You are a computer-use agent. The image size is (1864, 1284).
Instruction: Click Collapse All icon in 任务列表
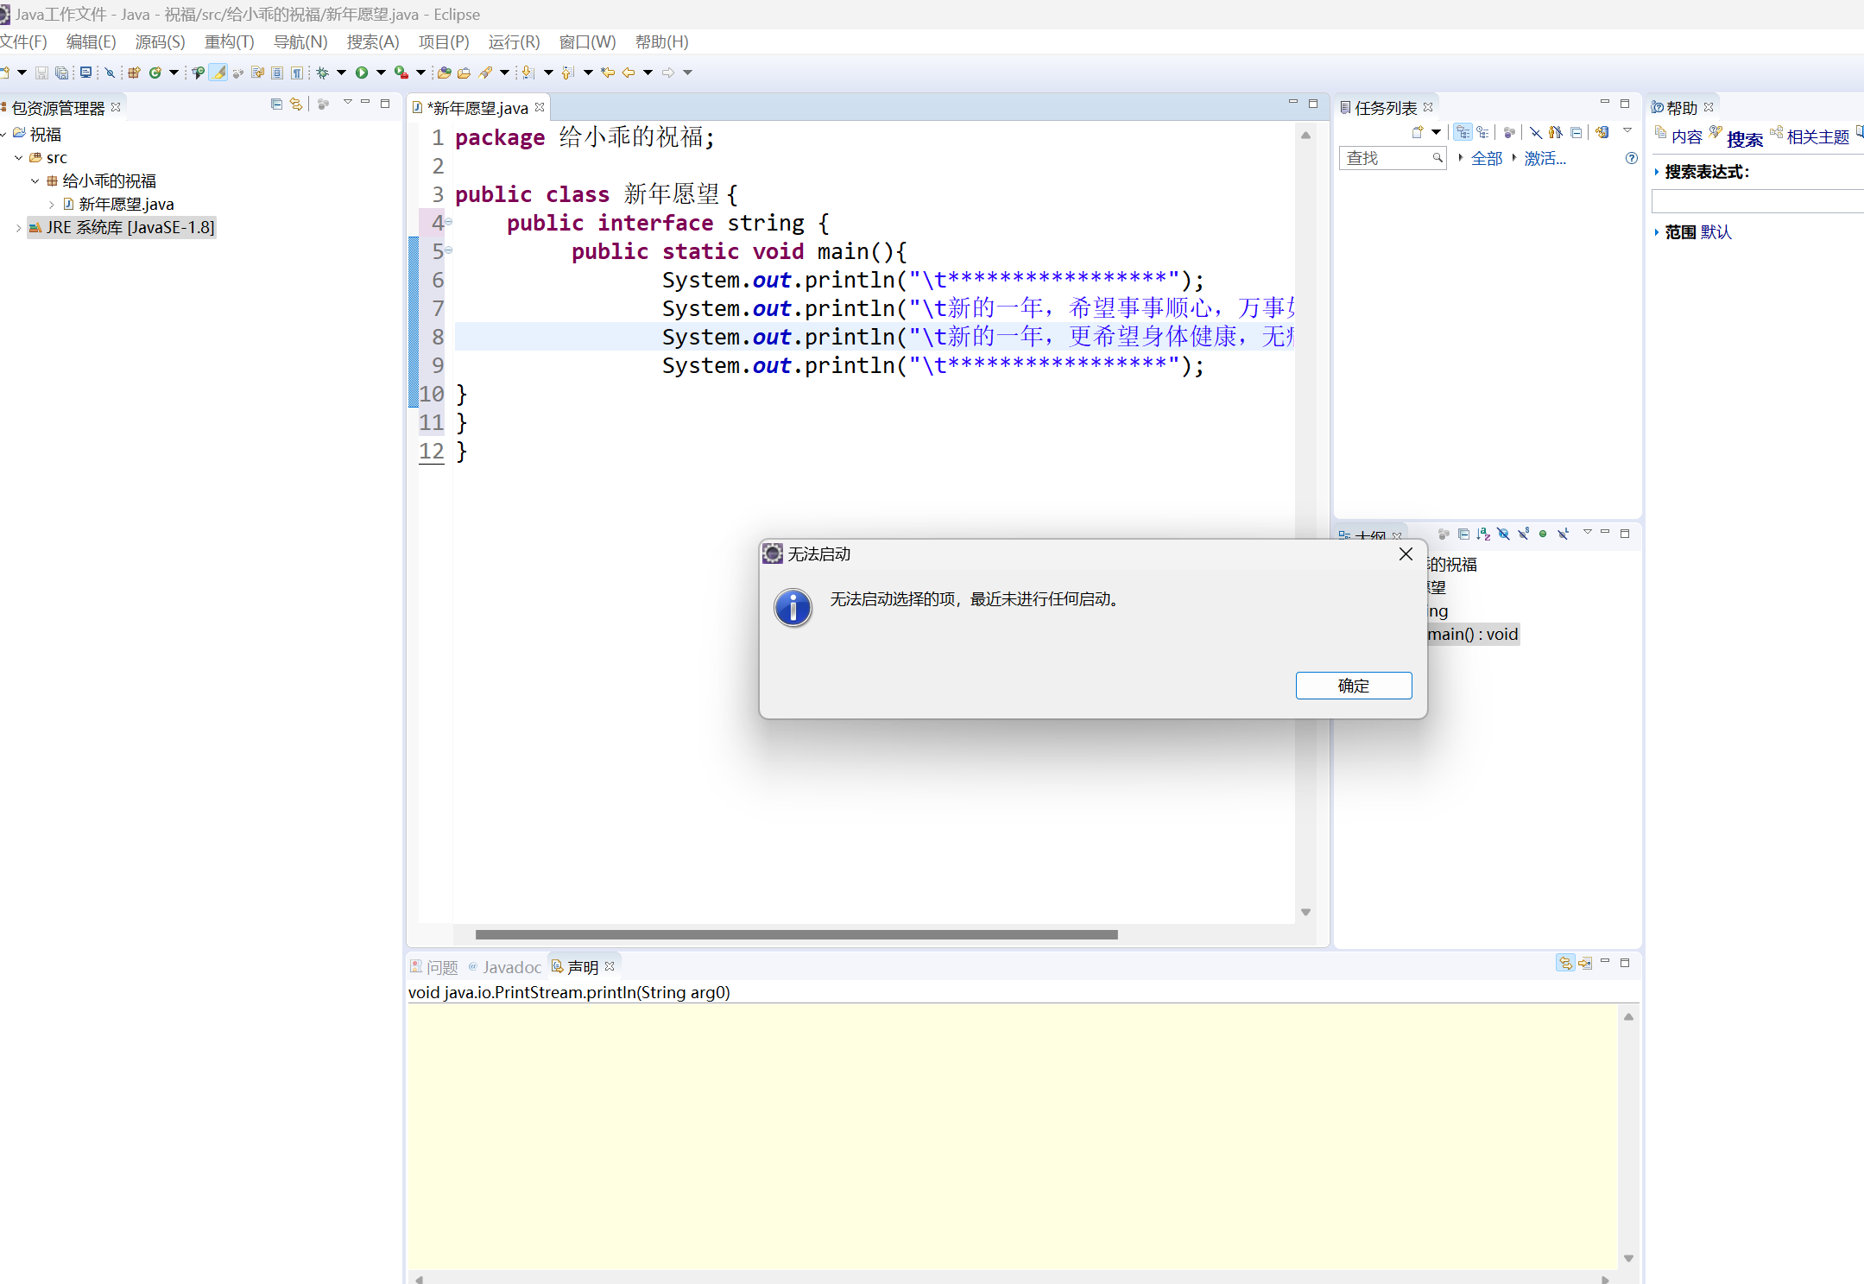(1576, 133)
